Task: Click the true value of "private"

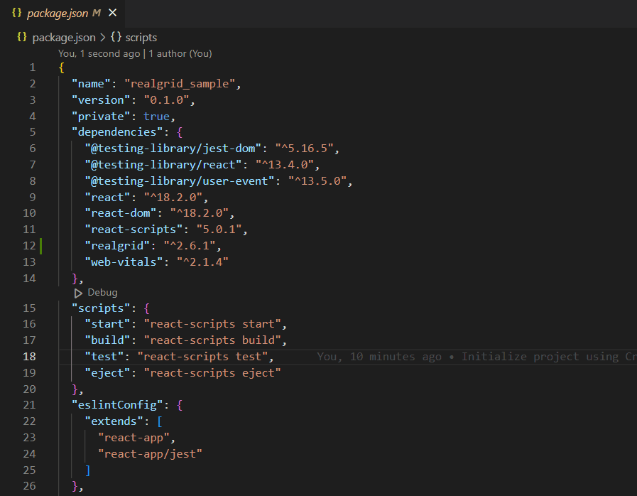Action: (156, 116)
